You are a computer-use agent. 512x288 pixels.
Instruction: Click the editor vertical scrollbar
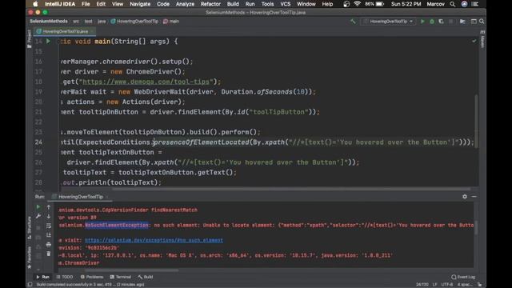click(x=477, y=121)
